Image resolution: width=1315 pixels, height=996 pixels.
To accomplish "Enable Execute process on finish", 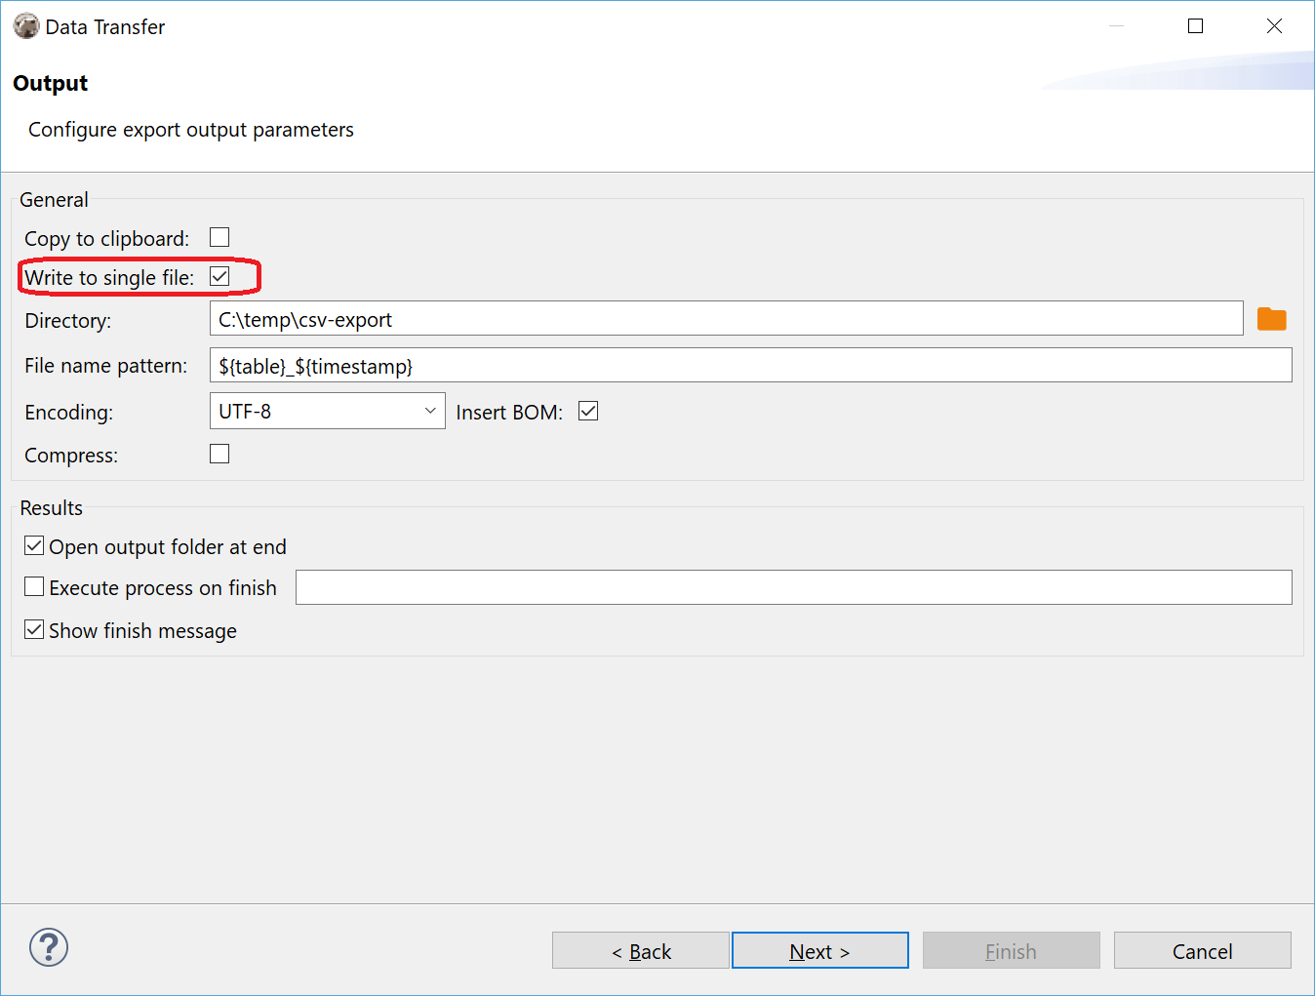I will (34, 586).
